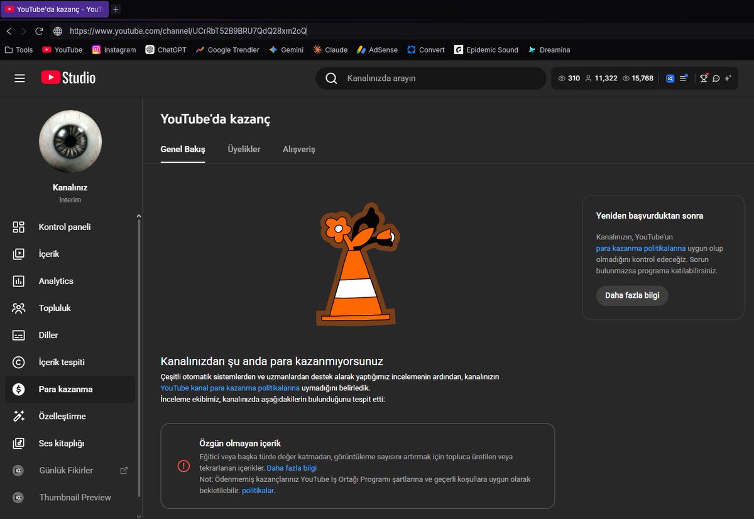Open the ChatGPT bookmark
This screenshot has height=519, width=754.
click(x=166, y=50)
